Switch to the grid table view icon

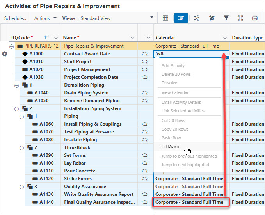coord(165,18)
